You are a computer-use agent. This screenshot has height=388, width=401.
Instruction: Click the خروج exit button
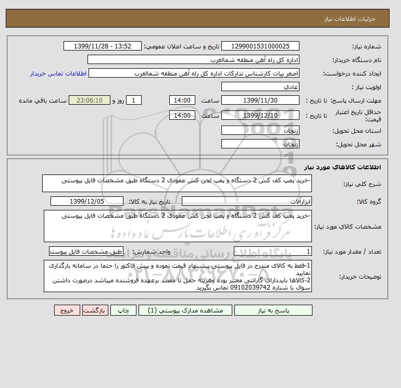coord(67,310)
